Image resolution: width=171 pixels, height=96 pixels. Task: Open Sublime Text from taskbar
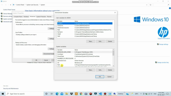[76, 94]
